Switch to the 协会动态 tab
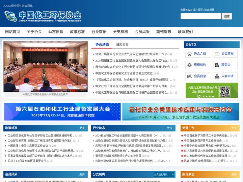Viewport: 243px width, 182px height. point(102,44)
